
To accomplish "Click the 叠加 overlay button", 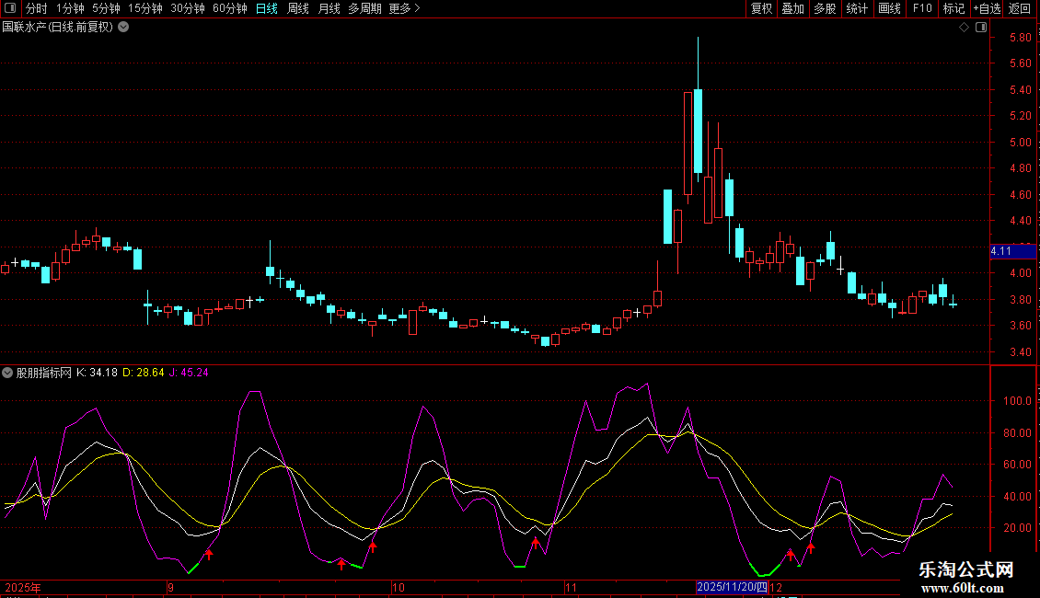I will [792, 8].
